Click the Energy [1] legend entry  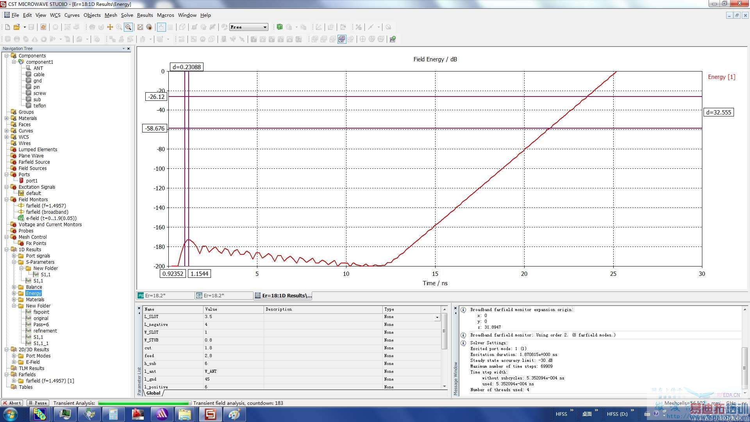[x=721, y=77]
